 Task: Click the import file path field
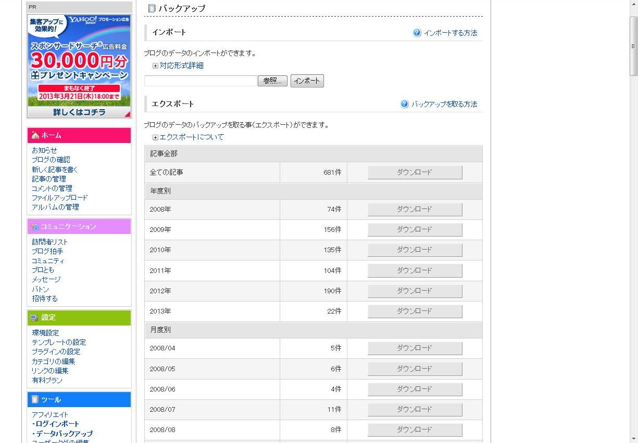click(201, 81)
